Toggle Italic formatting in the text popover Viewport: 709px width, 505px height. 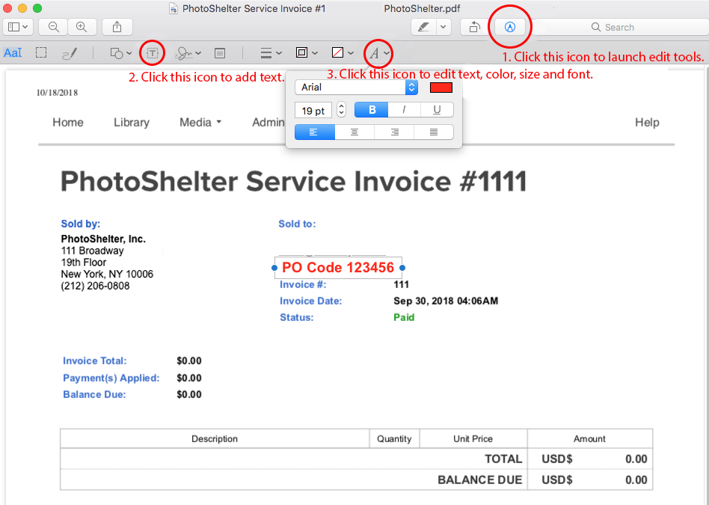(x=404, y=110)
